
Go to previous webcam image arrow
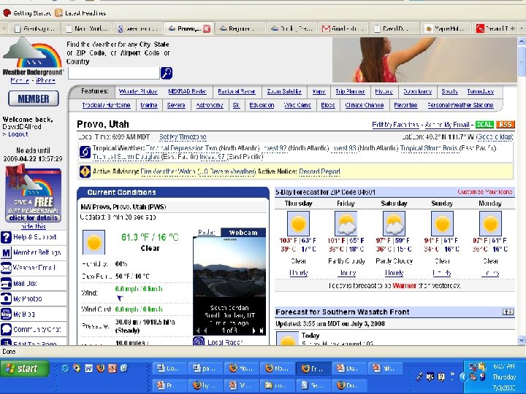point(205,331)
